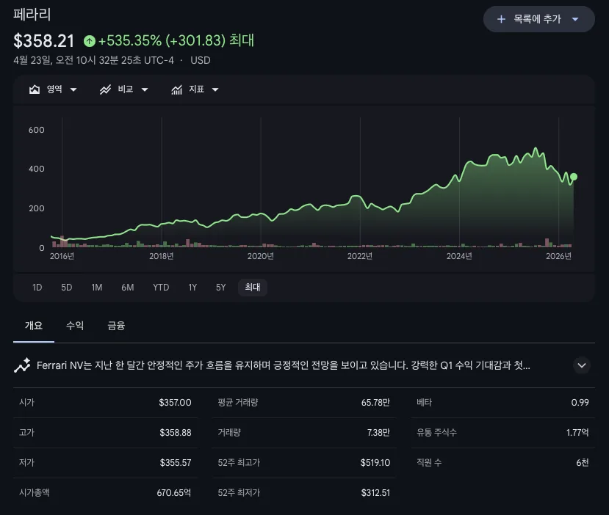609x515 pixels.
Task: Click the 52주 최저가 value $312.51
Action: [375, 492]
